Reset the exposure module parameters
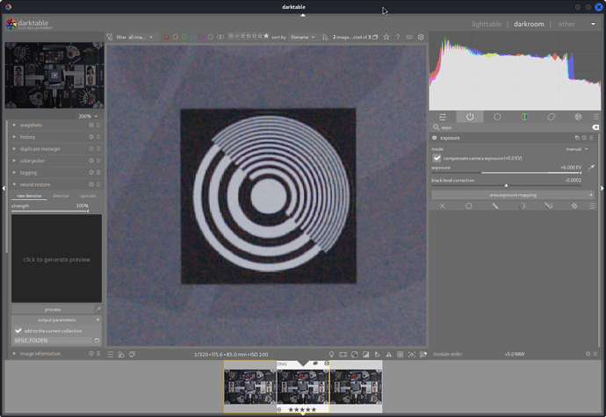The width and height of the screenshot is (606, 417). pos(584,138)
